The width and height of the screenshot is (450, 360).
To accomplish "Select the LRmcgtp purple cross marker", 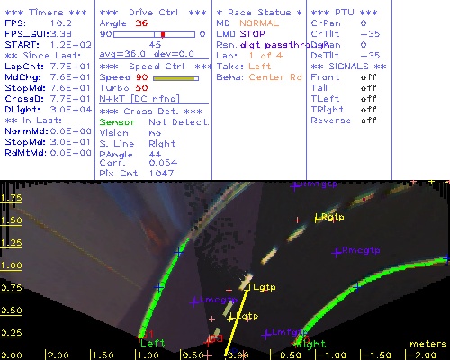I will point(336,252).
